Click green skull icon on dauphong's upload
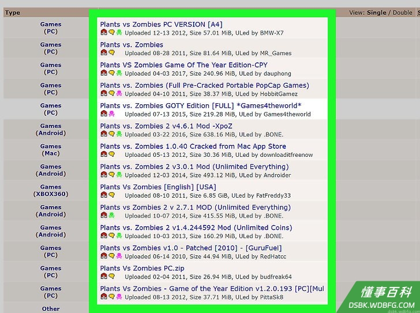 pyautogui.click(x=119, y=73)
